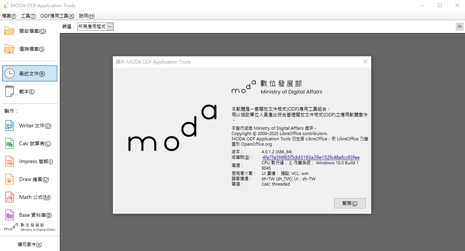Open the 說明 (Help) menu
465x251 pixels.
point(87,16)
